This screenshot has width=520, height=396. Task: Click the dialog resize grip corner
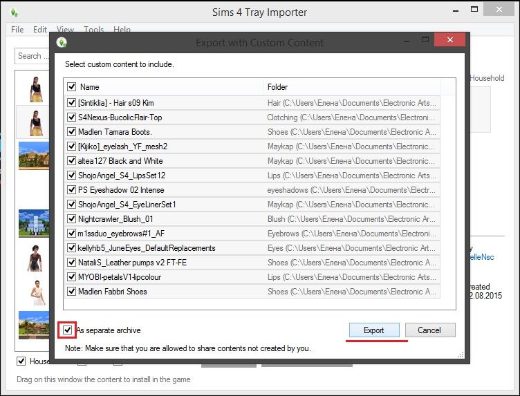click(x=461, y=355)
